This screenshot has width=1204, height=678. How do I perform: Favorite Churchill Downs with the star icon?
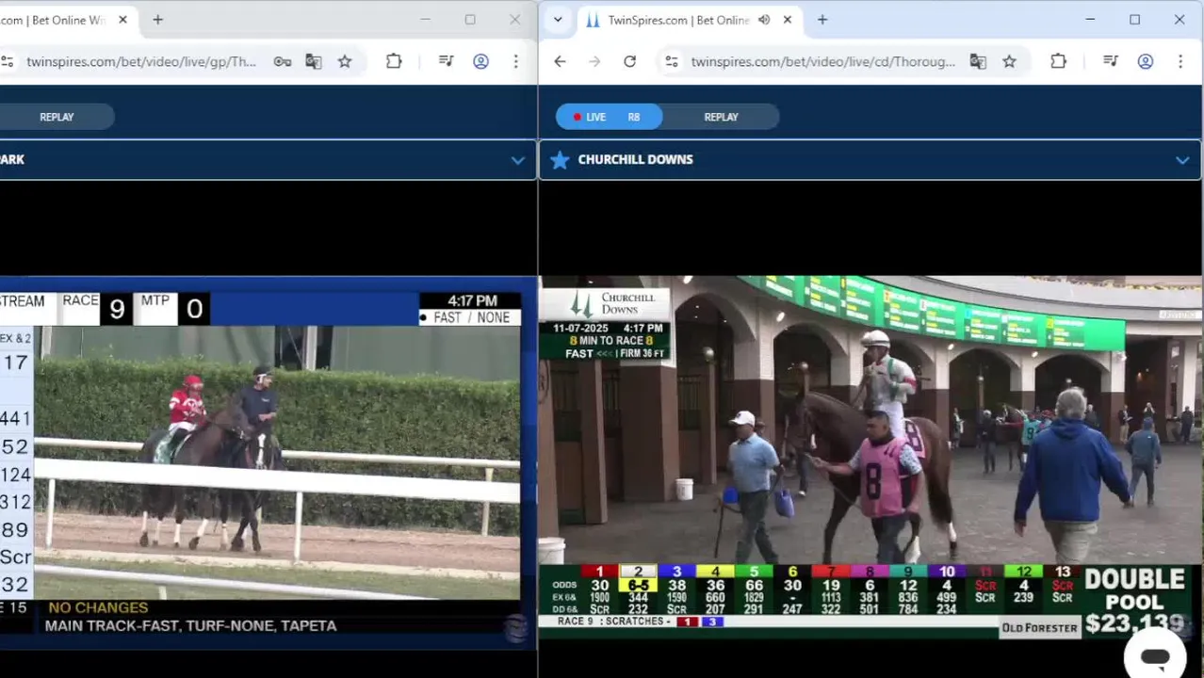(560, 159)
